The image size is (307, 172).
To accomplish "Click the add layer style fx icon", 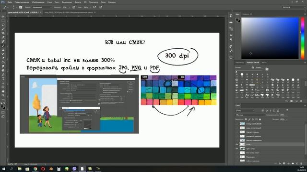I will pyautogui.click(x=280, y=163).
